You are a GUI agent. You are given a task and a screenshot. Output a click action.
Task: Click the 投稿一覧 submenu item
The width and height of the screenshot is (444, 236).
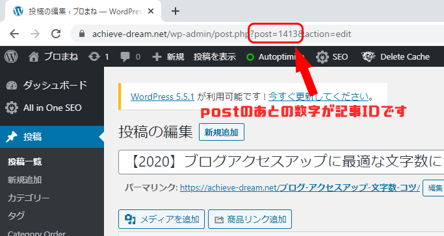[25, 161]
